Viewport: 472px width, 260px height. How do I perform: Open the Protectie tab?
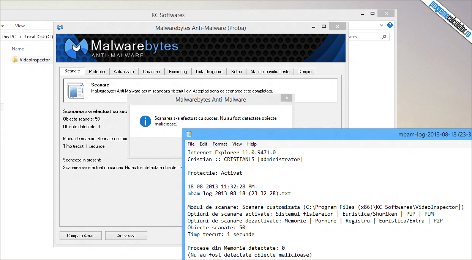point(97,72)
